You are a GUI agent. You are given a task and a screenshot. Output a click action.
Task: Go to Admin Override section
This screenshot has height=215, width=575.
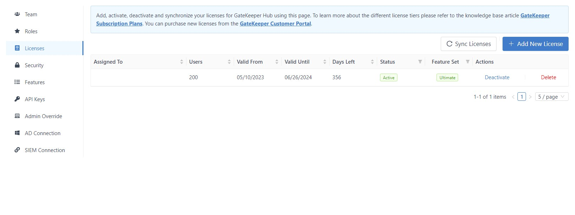point(43,116)
